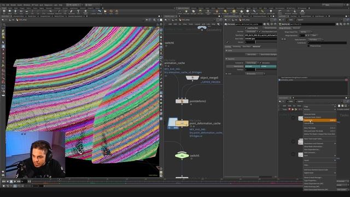Open help for the File Cache node
This screenshot has height=197, width=350.
(x=276, y=24)
